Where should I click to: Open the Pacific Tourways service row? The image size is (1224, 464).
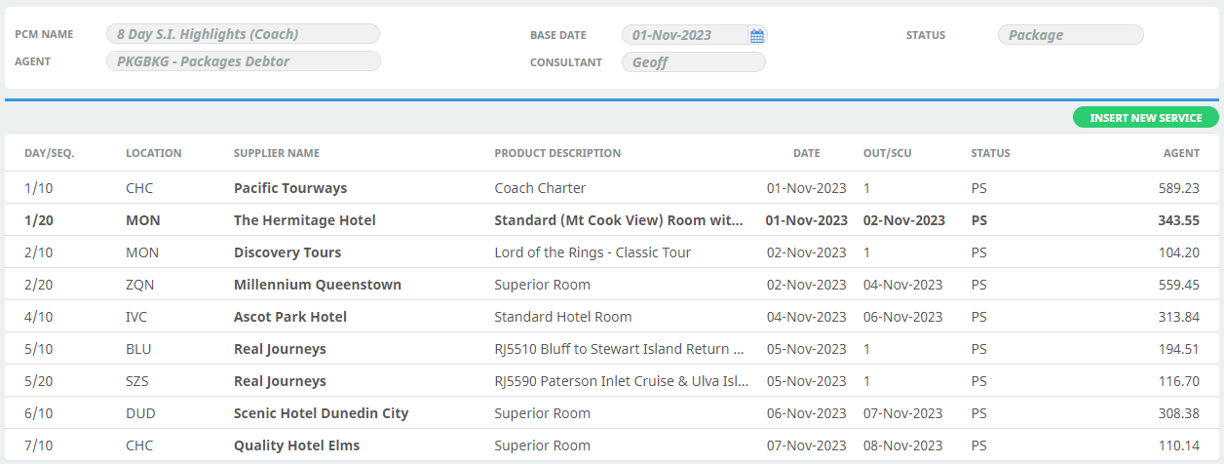pos(612,188)
